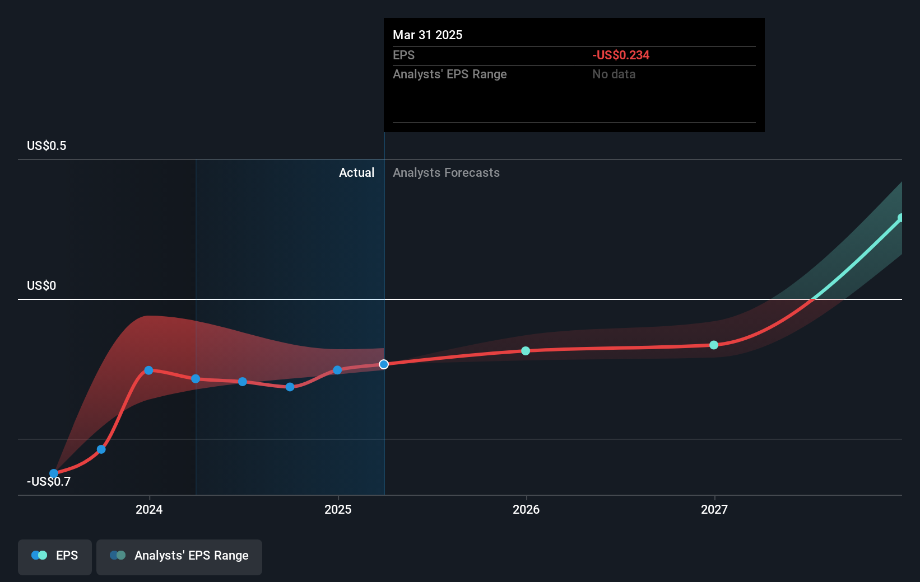Click the Actual section label

pos(356,172)
